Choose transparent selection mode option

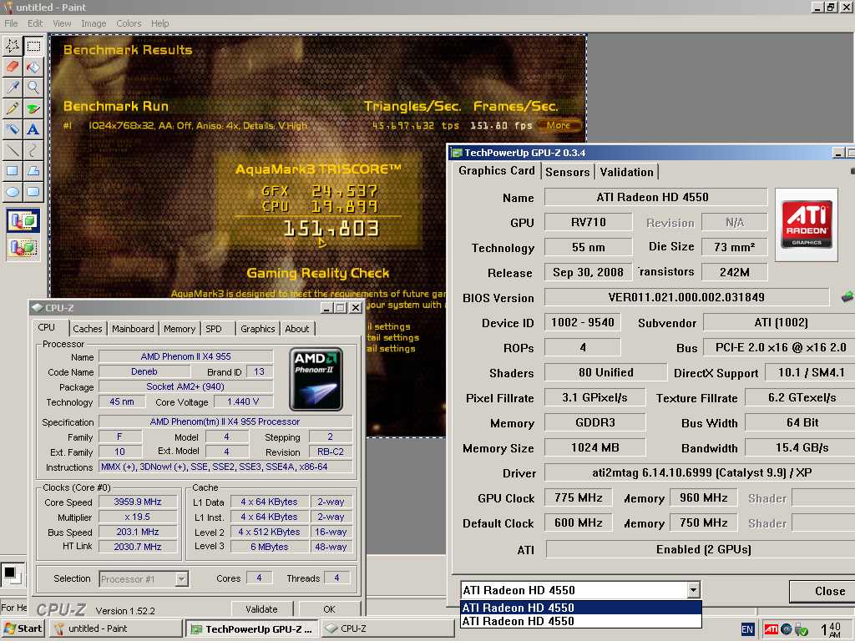coord(23,248)
